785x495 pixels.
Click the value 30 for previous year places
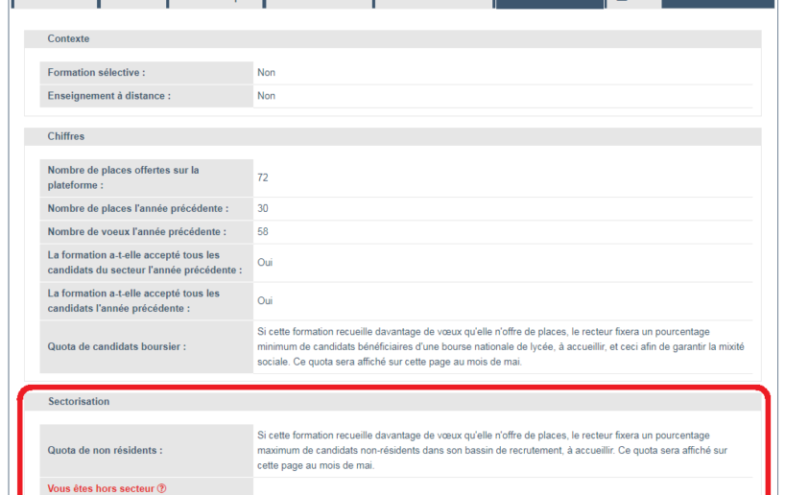263,208
